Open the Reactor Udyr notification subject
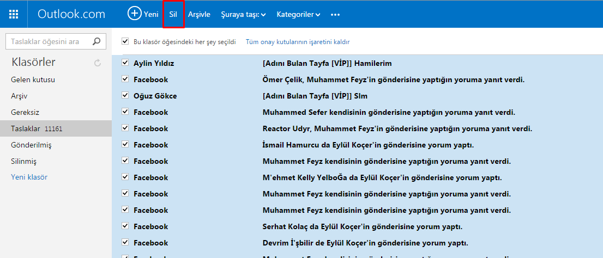603x258 pixels. 397,128
